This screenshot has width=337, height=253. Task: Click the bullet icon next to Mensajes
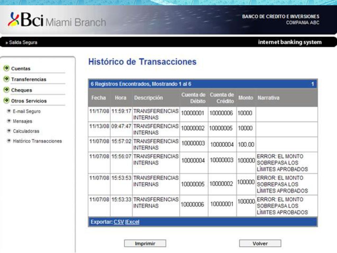[9, 121]
